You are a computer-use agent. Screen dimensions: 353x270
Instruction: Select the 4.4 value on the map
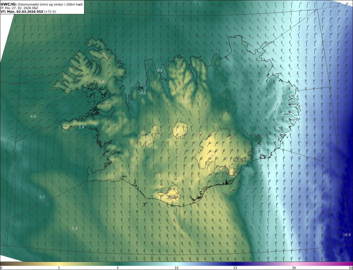33,117
